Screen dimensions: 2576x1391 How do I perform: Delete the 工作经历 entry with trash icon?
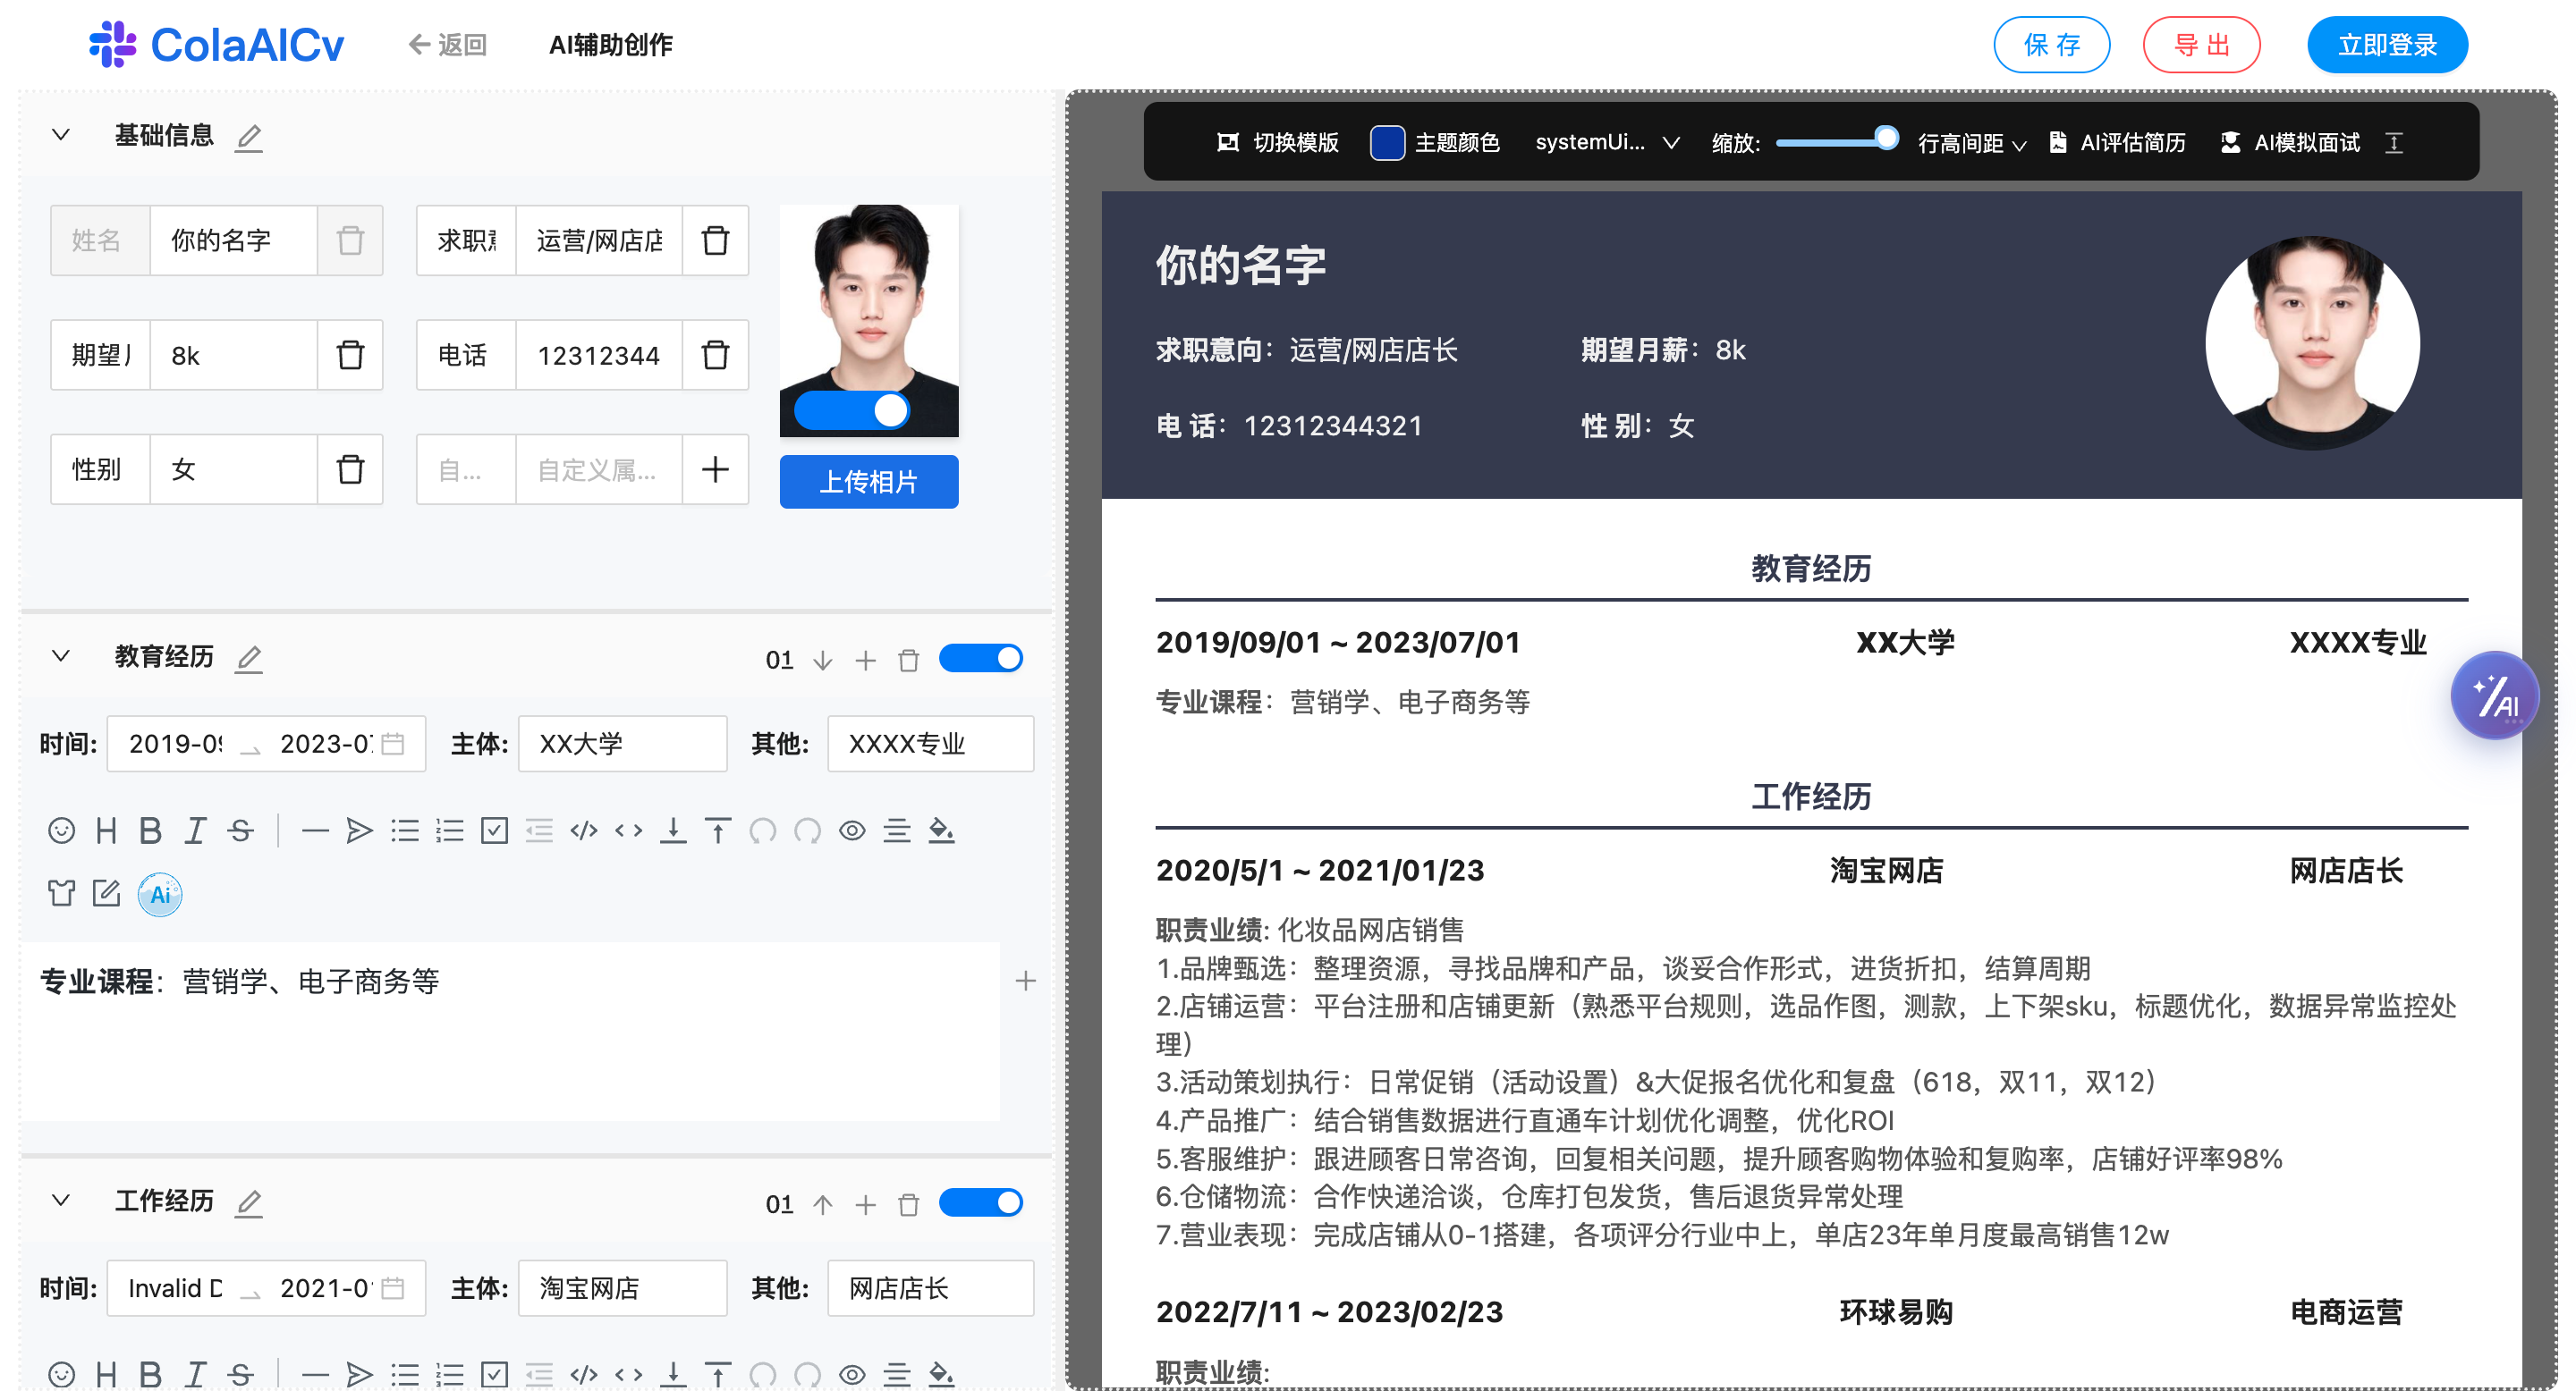click(908, 1205)
